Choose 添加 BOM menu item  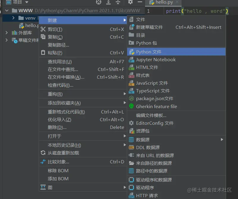pos(83,179)
